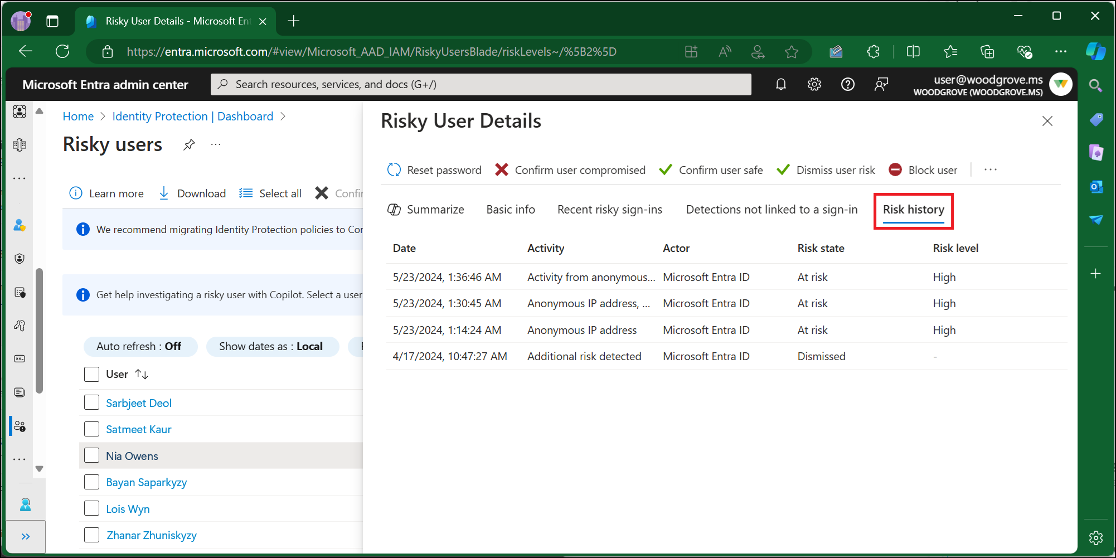Click Confirm user compromised
The image size is (1116, 558).
coord(570,170)
